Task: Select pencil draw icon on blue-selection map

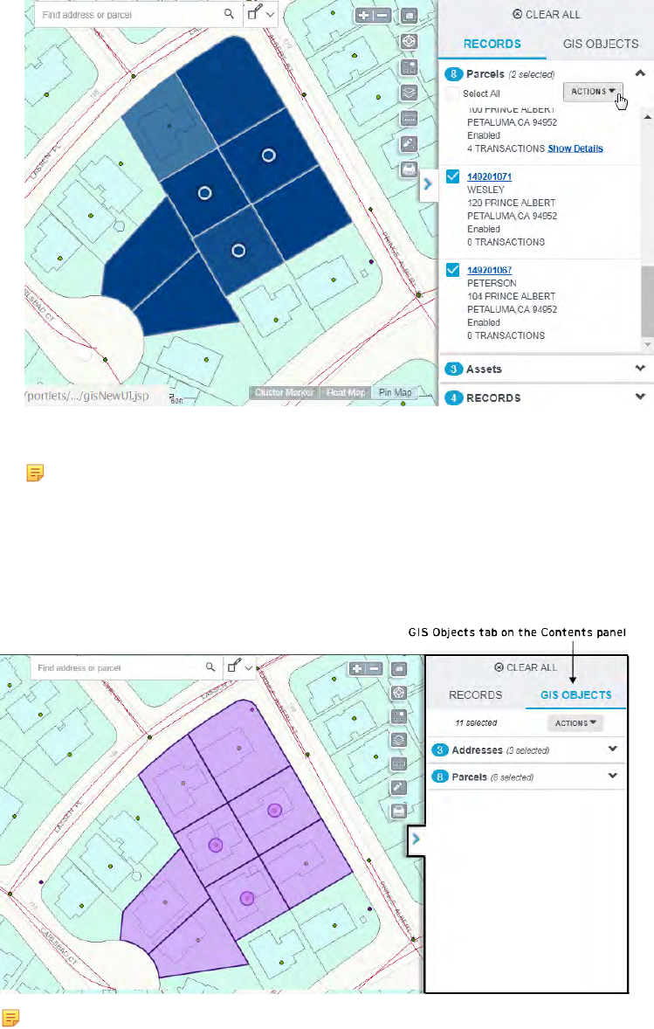Action: [410, 144]
